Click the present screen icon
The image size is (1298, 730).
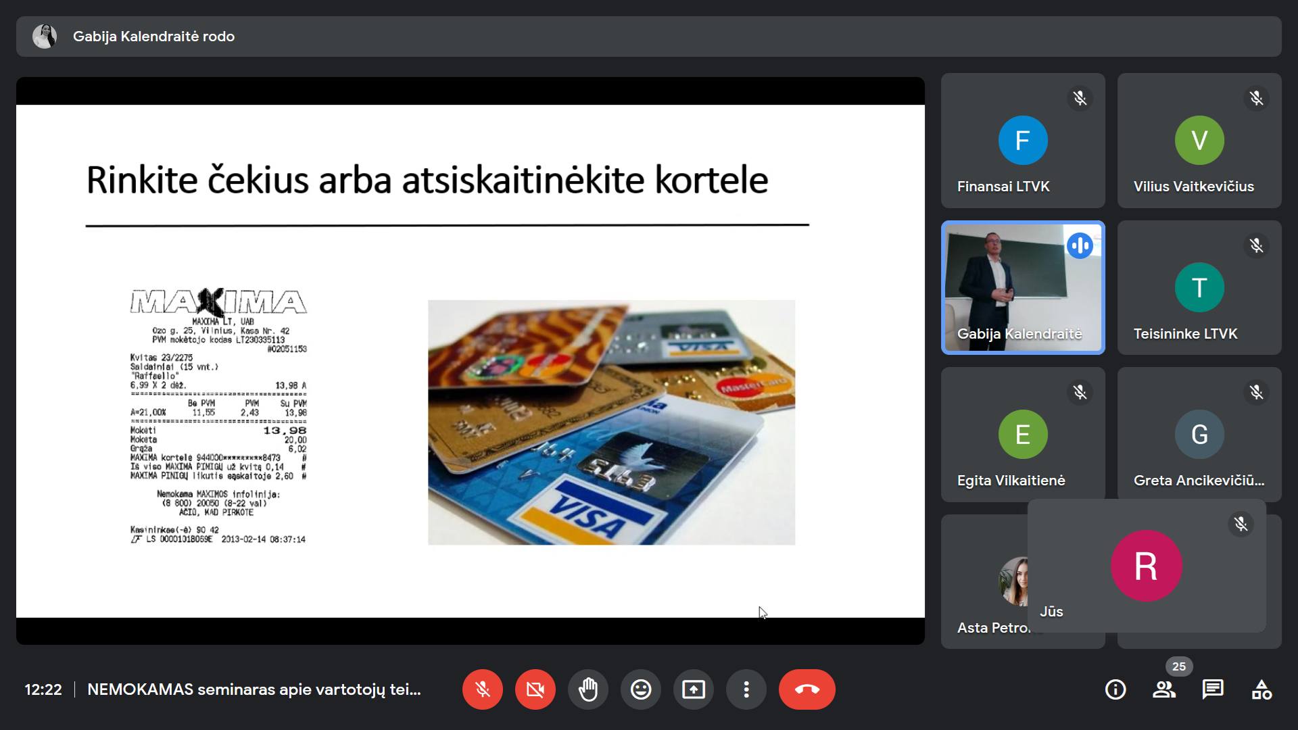pos(693,689)
